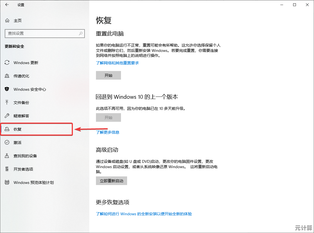Click the tools icon for 开发者选项
Image resolution: width=314 pixels, height=233 pixels.
pos(7,169)
